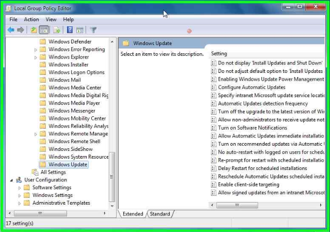Image resolution: width=330 pixels, height=232 pixels.
Task: Click the settings list scroll right arrow
Action: pos(321,205)
